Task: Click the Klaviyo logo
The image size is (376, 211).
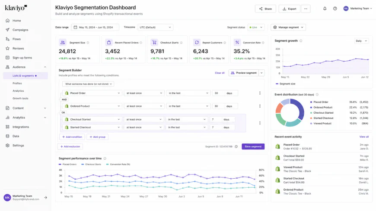Action: click(16, 8)
